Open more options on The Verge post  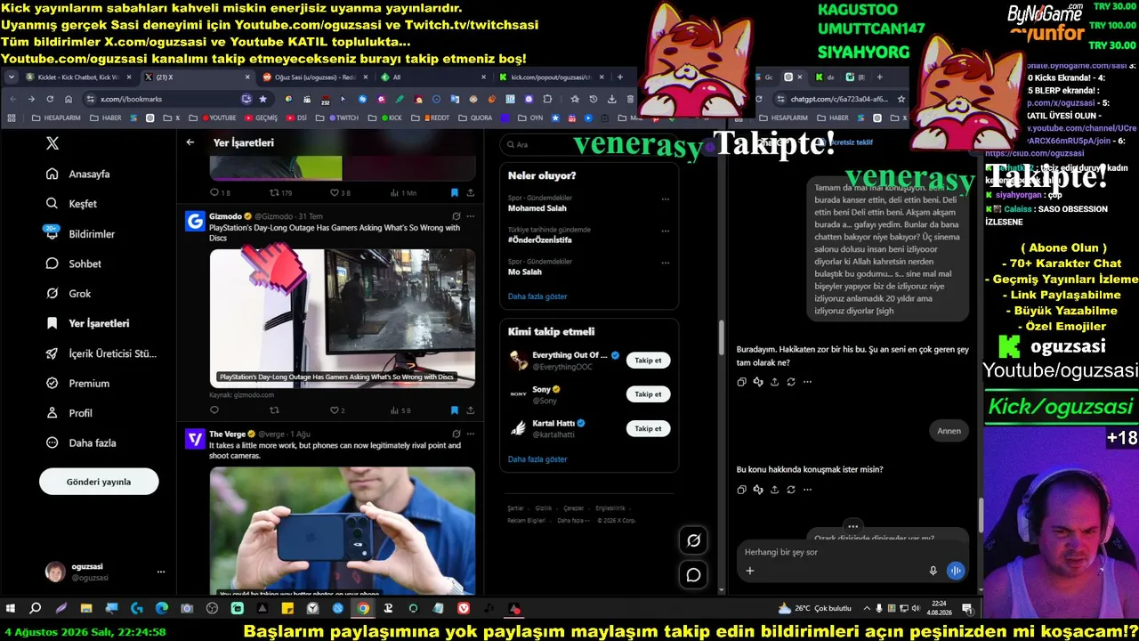[x=471, y=434]
